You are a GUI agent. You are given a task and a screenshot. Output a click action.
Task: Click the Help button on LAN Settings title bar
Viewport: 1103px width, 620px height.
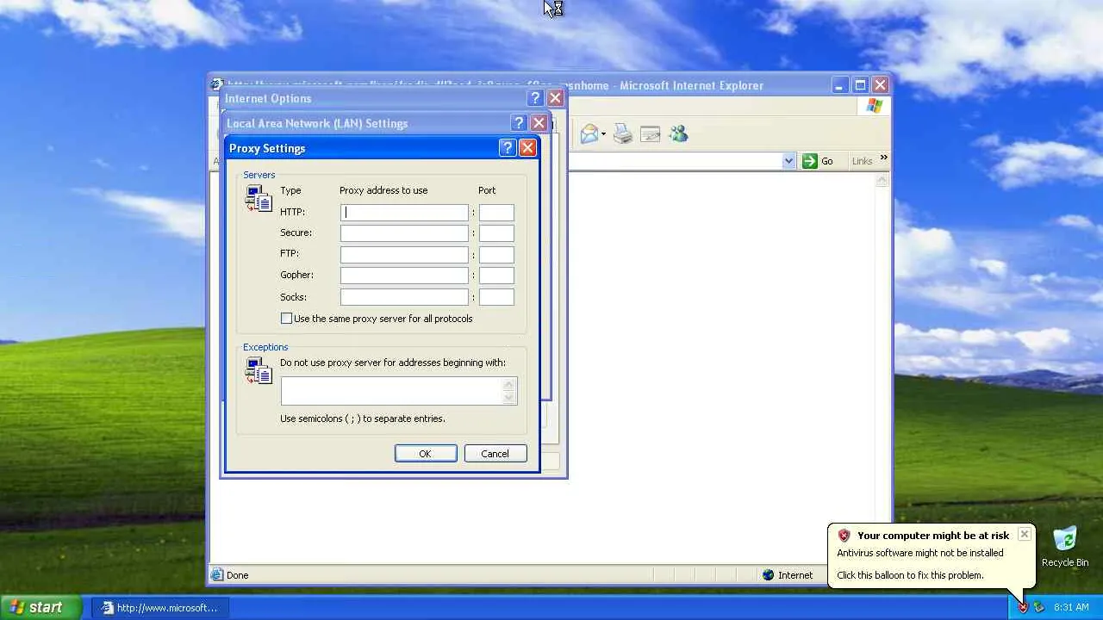(519, 123)
